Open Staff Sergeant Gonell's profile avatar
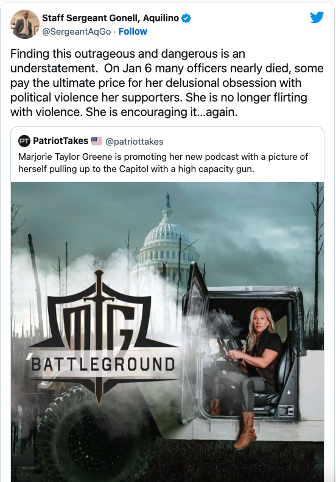336x482 pixels. click(24, 24)
